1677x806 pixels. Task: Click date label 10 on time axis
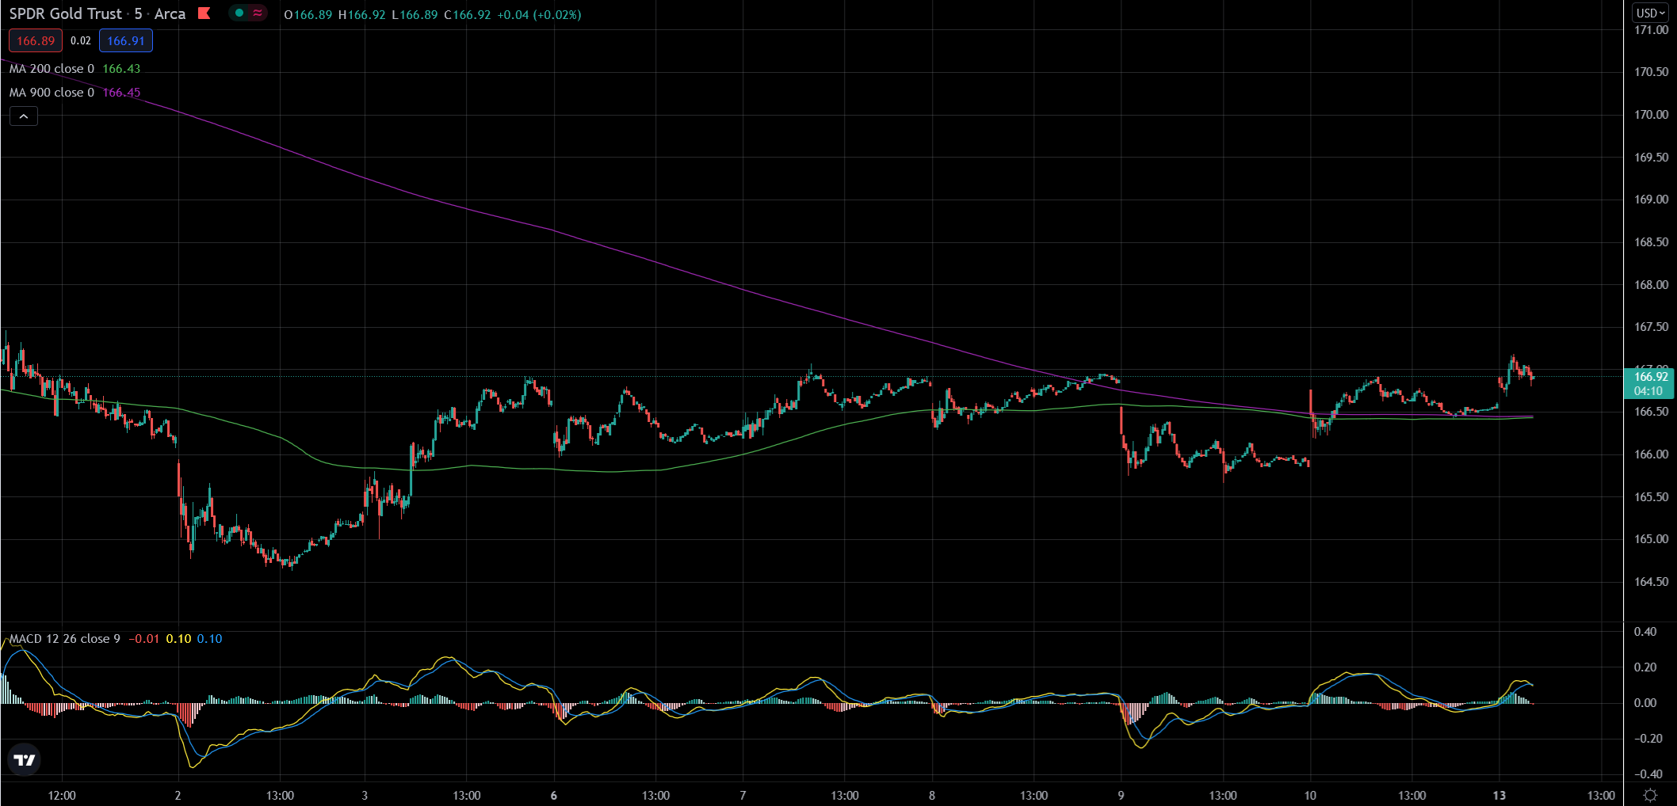point(1310,796)
